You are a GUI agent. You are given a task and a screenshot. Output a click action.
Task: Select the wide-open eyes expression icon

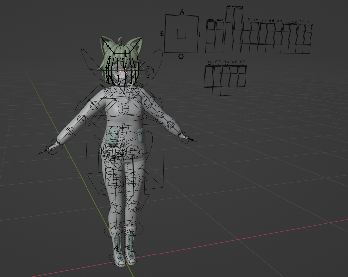[x=287, y=20]
